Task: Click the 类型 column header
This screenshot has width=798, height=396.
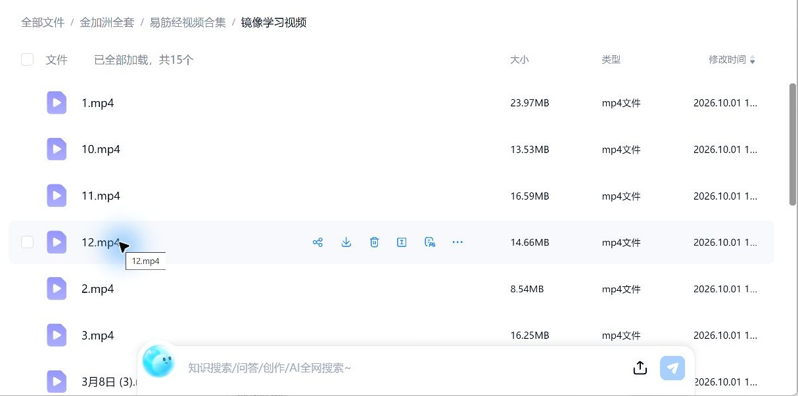Action: click(x=611, y=60)
